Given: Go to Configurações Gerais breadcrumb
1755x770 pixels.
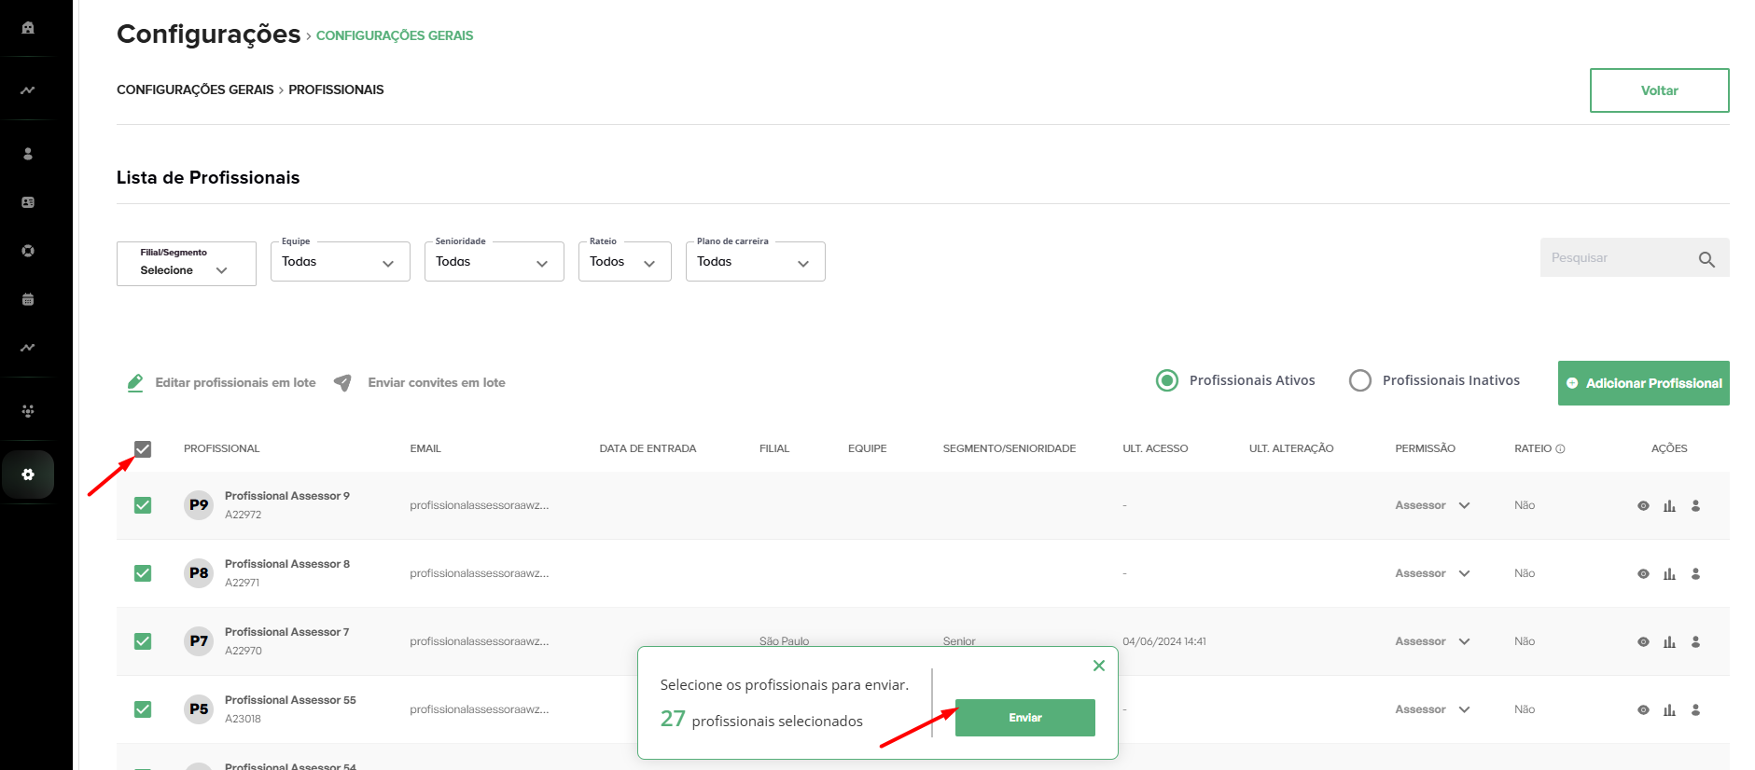Looking at the screenshot, I should [x=195, y=89].
